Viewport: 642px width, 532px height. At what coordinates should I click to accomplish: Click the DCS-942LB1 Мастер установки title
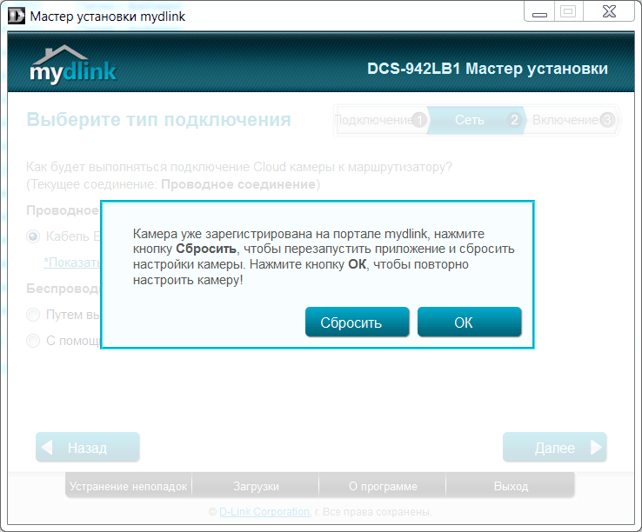tap(487, 69)
